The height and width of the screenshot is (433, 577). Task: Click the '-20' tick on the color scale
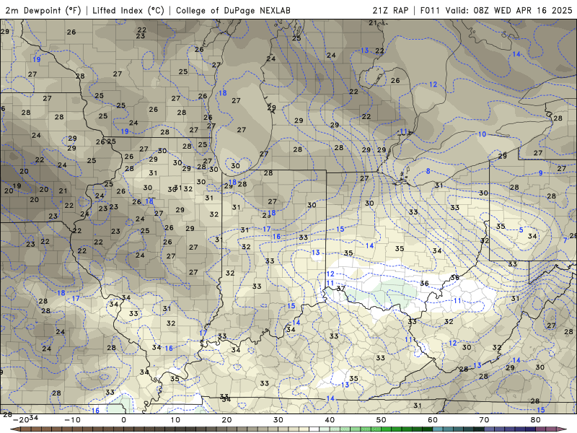click(21, 420)
